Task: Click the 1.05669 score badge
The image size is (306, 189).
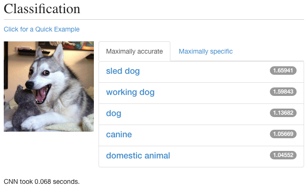Action: [x=283, y=134]
